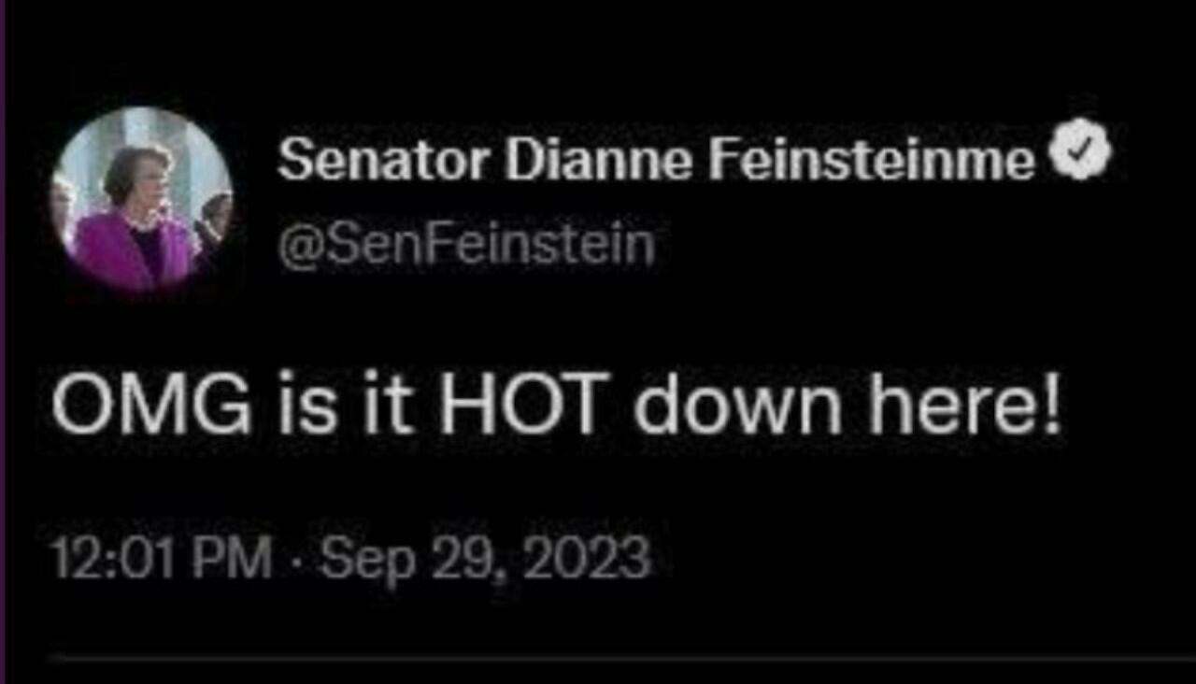Open the Senator Dianne Feinsteinme profile name
The image size is (1196, 684).
pos(657,161)
